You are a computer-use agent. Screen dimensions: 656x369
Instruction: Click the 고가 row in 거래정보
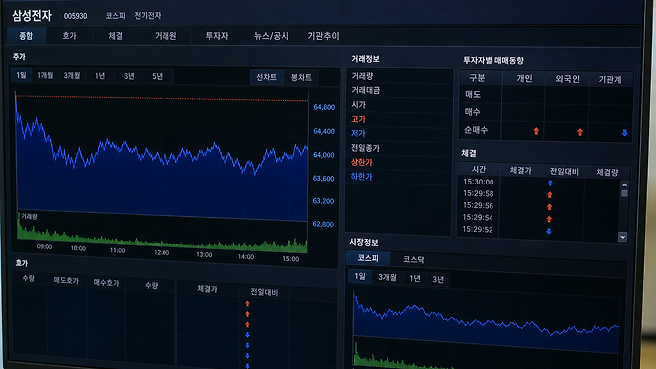[399, 120]
